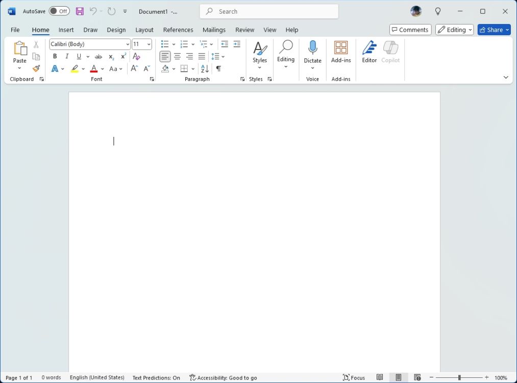Open the Mailings tab
This screenshot has width=517, height=383.
point(214,30)
